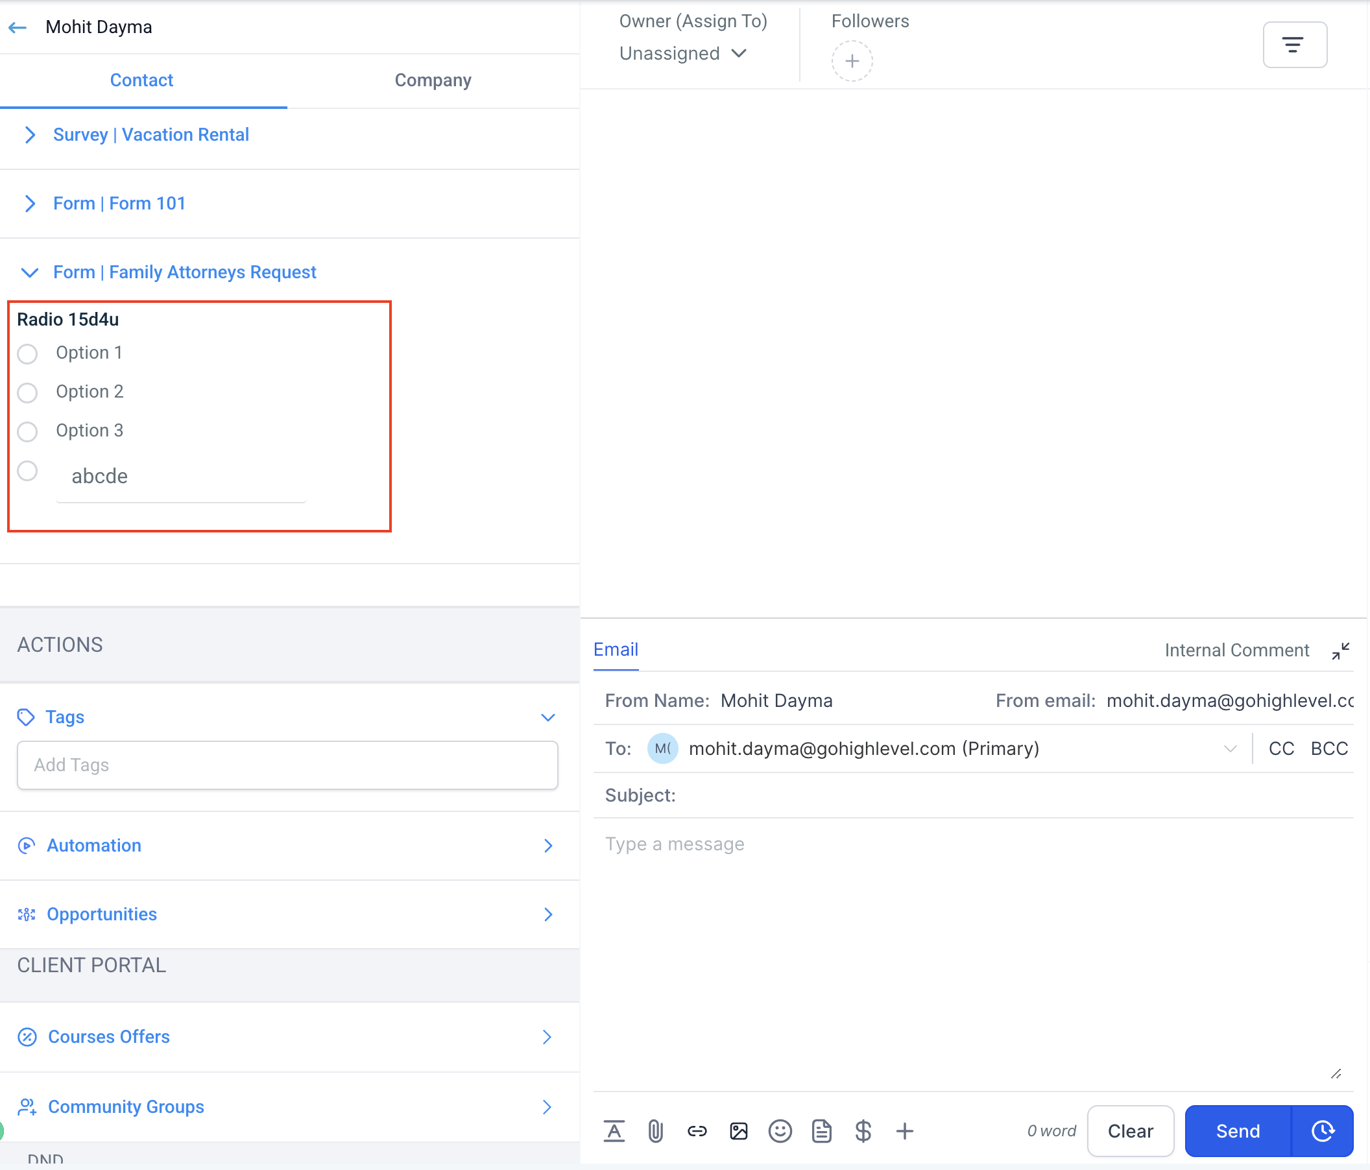This screenshot has width=1370, height=1170.
Task: Open the Owner Unassigned dropdown
Action: click(x=682, y=54)
